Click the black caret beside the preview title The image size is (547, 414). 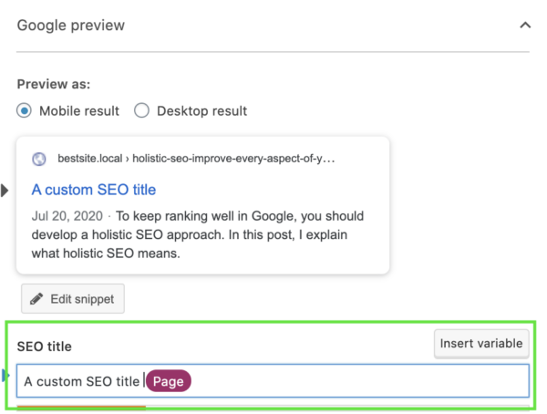pos(5,191)
